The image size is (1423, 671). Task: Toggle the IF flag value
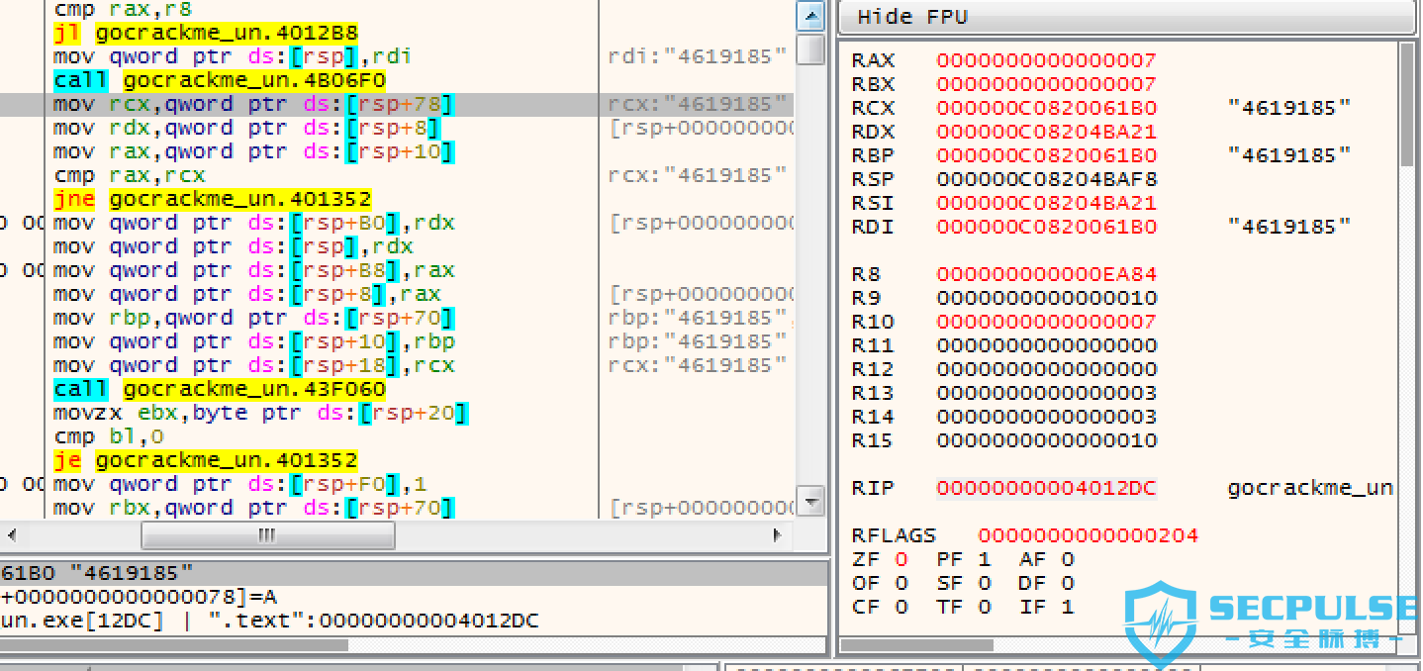click(x=1067, y=607)
